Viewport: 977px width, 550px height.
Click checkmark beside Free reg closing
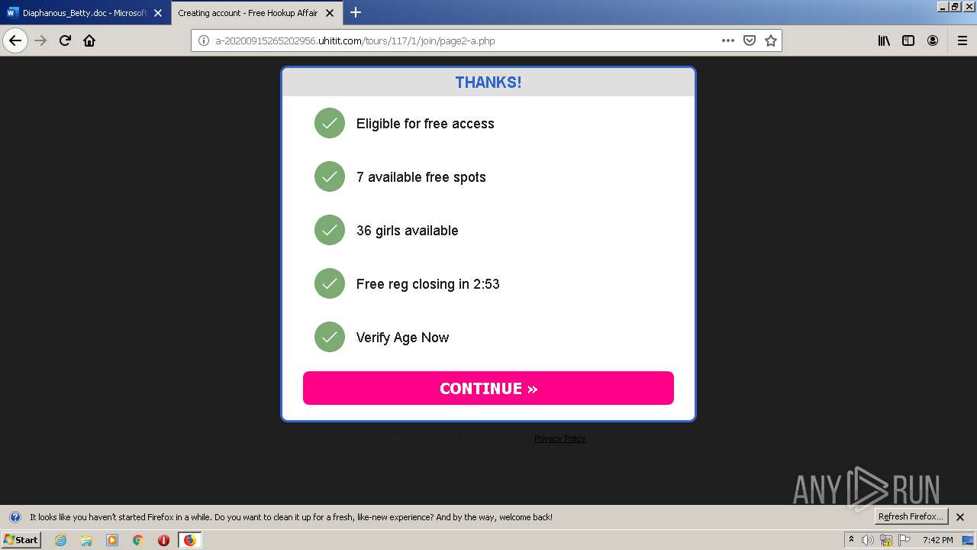tap(330, 283)
